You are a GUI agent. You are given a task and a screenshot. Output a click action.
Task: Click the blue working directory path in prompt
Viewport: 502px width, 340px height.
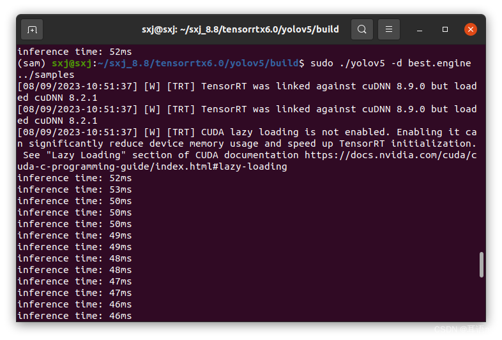tap(198, 63)
